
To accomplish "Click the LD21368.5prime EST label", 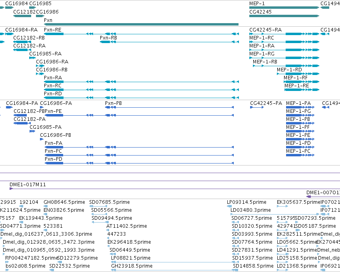I will click(x=297, y=266).
